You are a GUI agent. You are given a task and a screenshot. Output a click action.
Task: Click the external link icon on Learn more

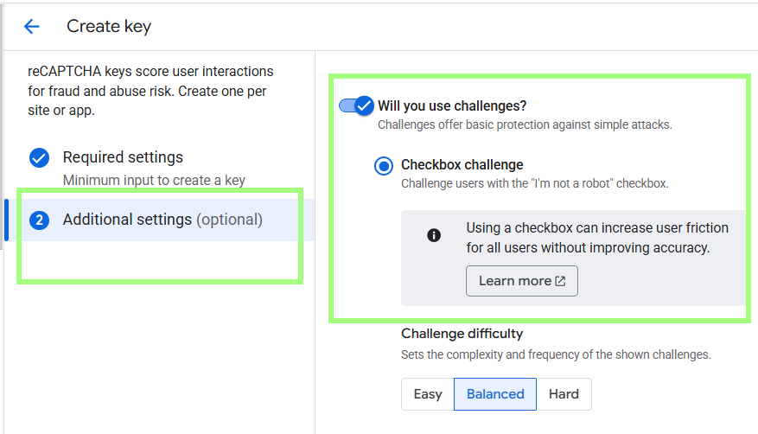[560, 281]
